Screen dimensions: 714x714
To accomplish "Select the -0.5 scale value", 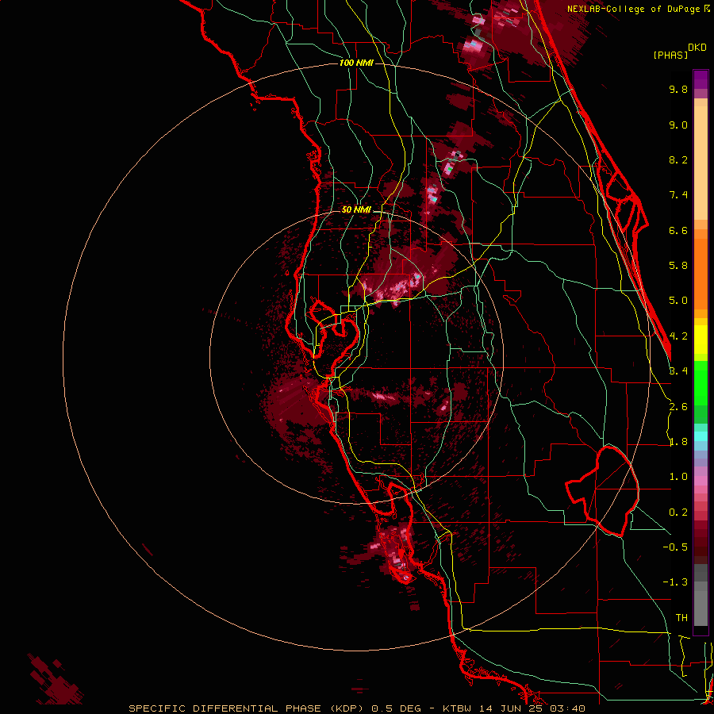I will click(675, 547).
